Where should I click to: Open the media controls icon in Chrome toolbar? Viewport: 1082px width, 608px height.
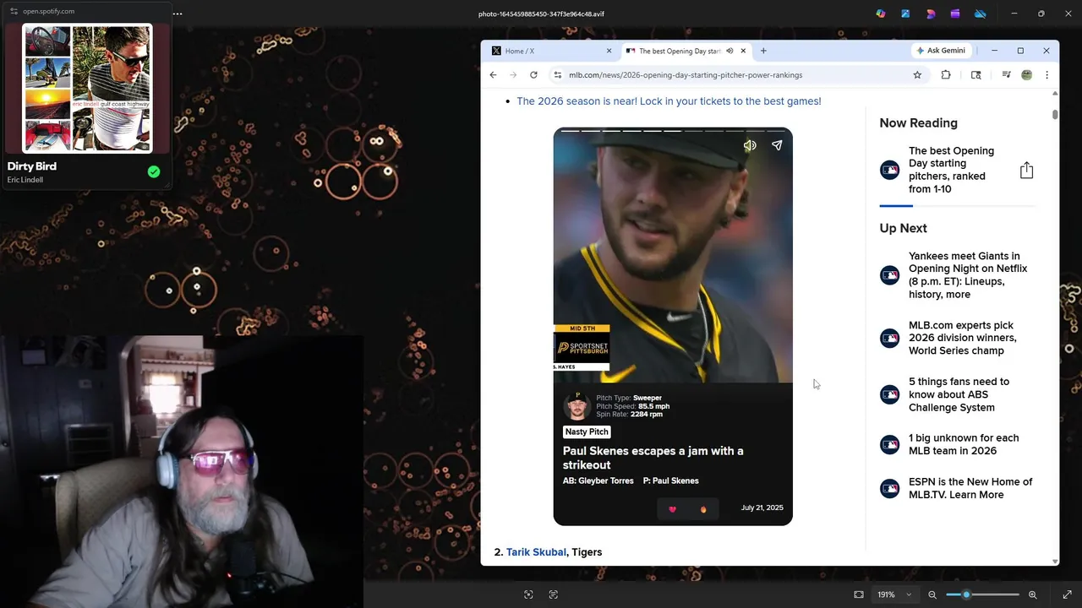1006,75
